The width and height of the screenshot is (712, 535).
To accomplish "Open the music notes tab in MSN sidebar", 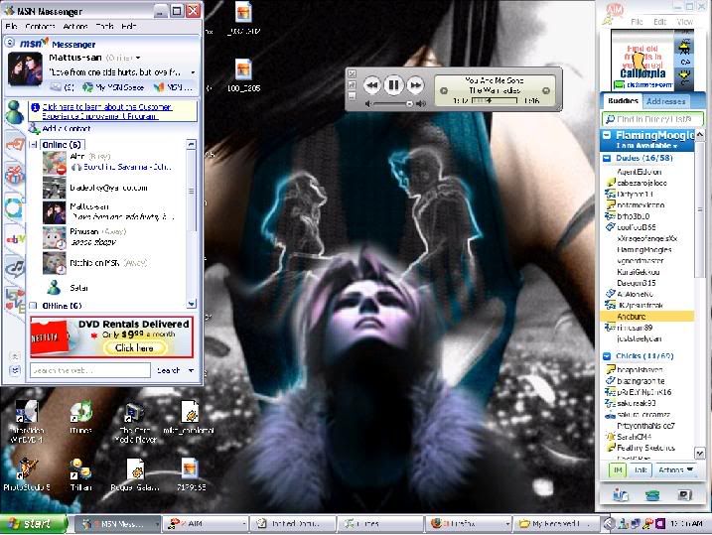I will (15, 268).
